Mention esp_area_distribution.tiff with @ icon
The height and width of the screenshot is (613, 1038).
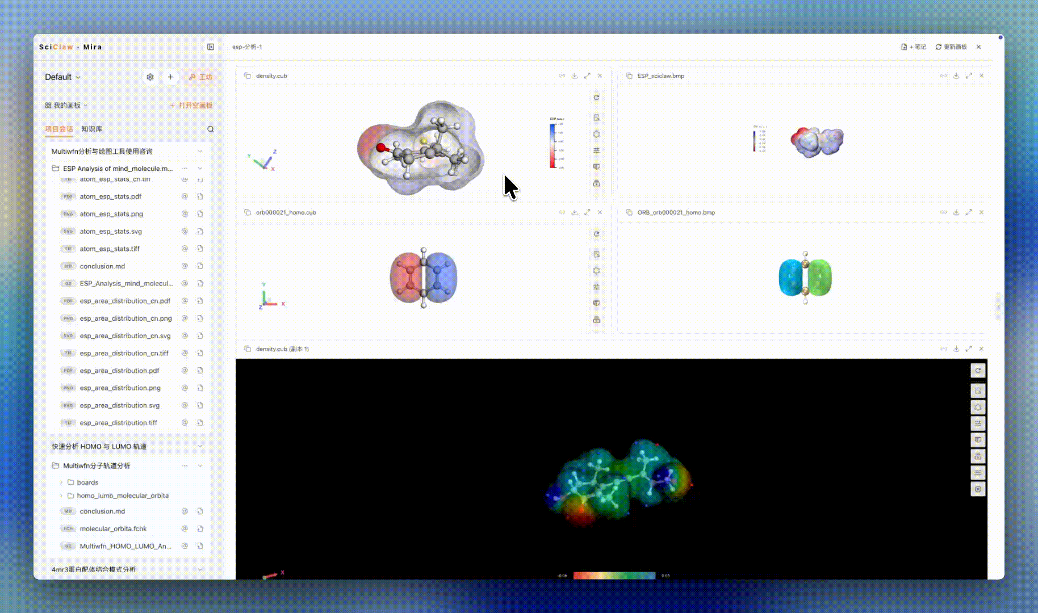click(185, 423)
